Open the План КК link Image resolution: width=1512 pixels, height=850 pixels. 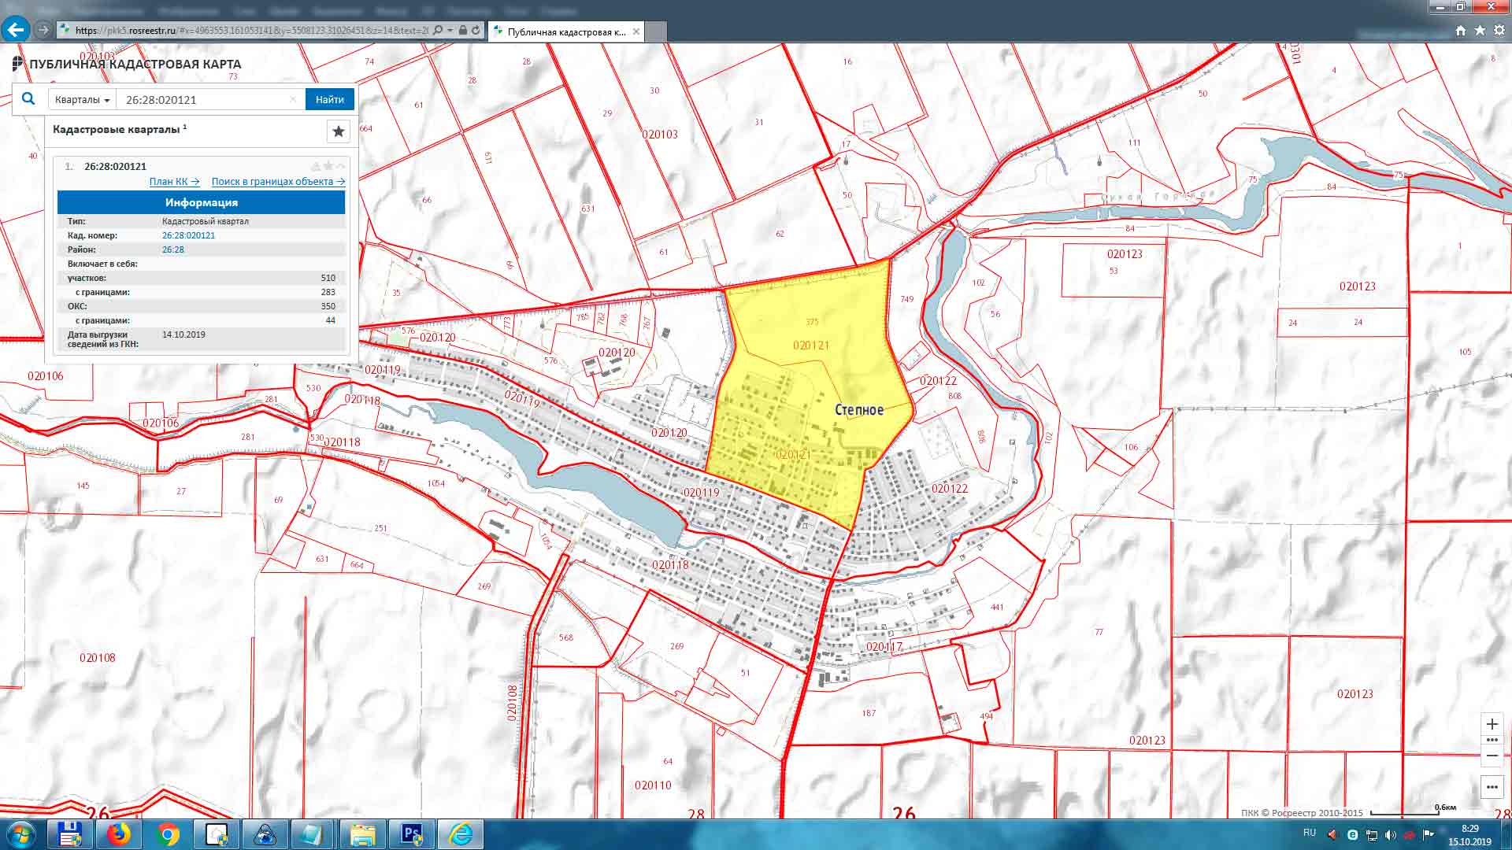click(174, 182)
